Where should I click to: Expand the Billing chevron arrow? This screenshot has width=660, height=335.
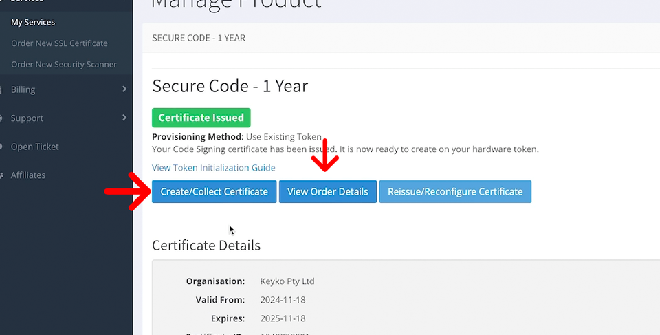[x=124, y=89]
